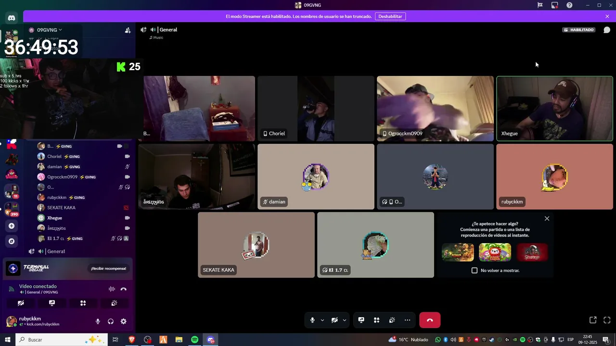Check the No volver a mostrar checkbox
The height and width of the screenshot is (346, 616).
[x=475, y=271]
